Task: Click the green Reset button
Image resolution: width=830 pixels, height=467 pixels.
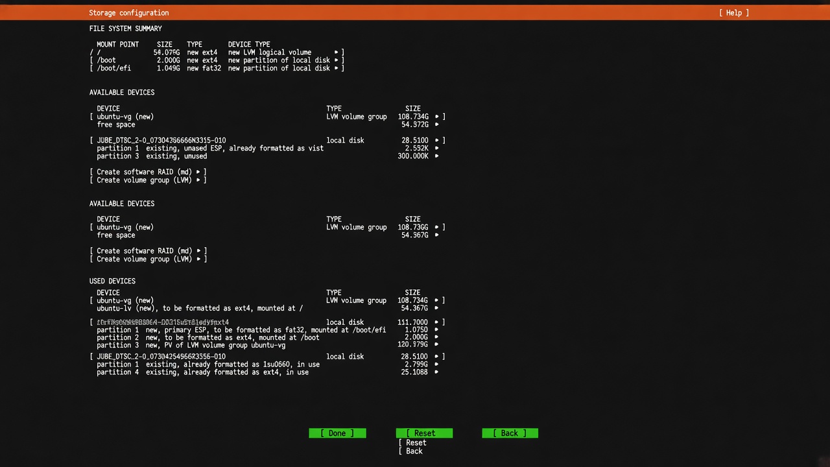Action: click(x=424, y=433)
